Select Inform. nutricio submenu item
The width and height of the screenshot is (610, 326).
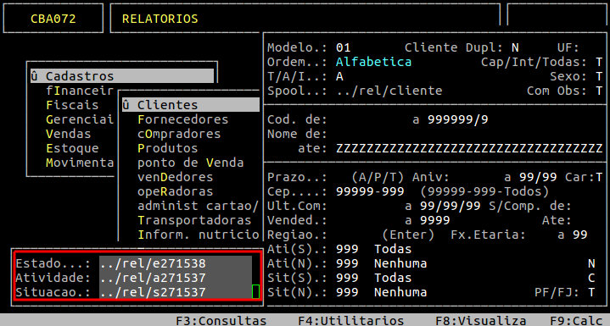click(198, 235)
